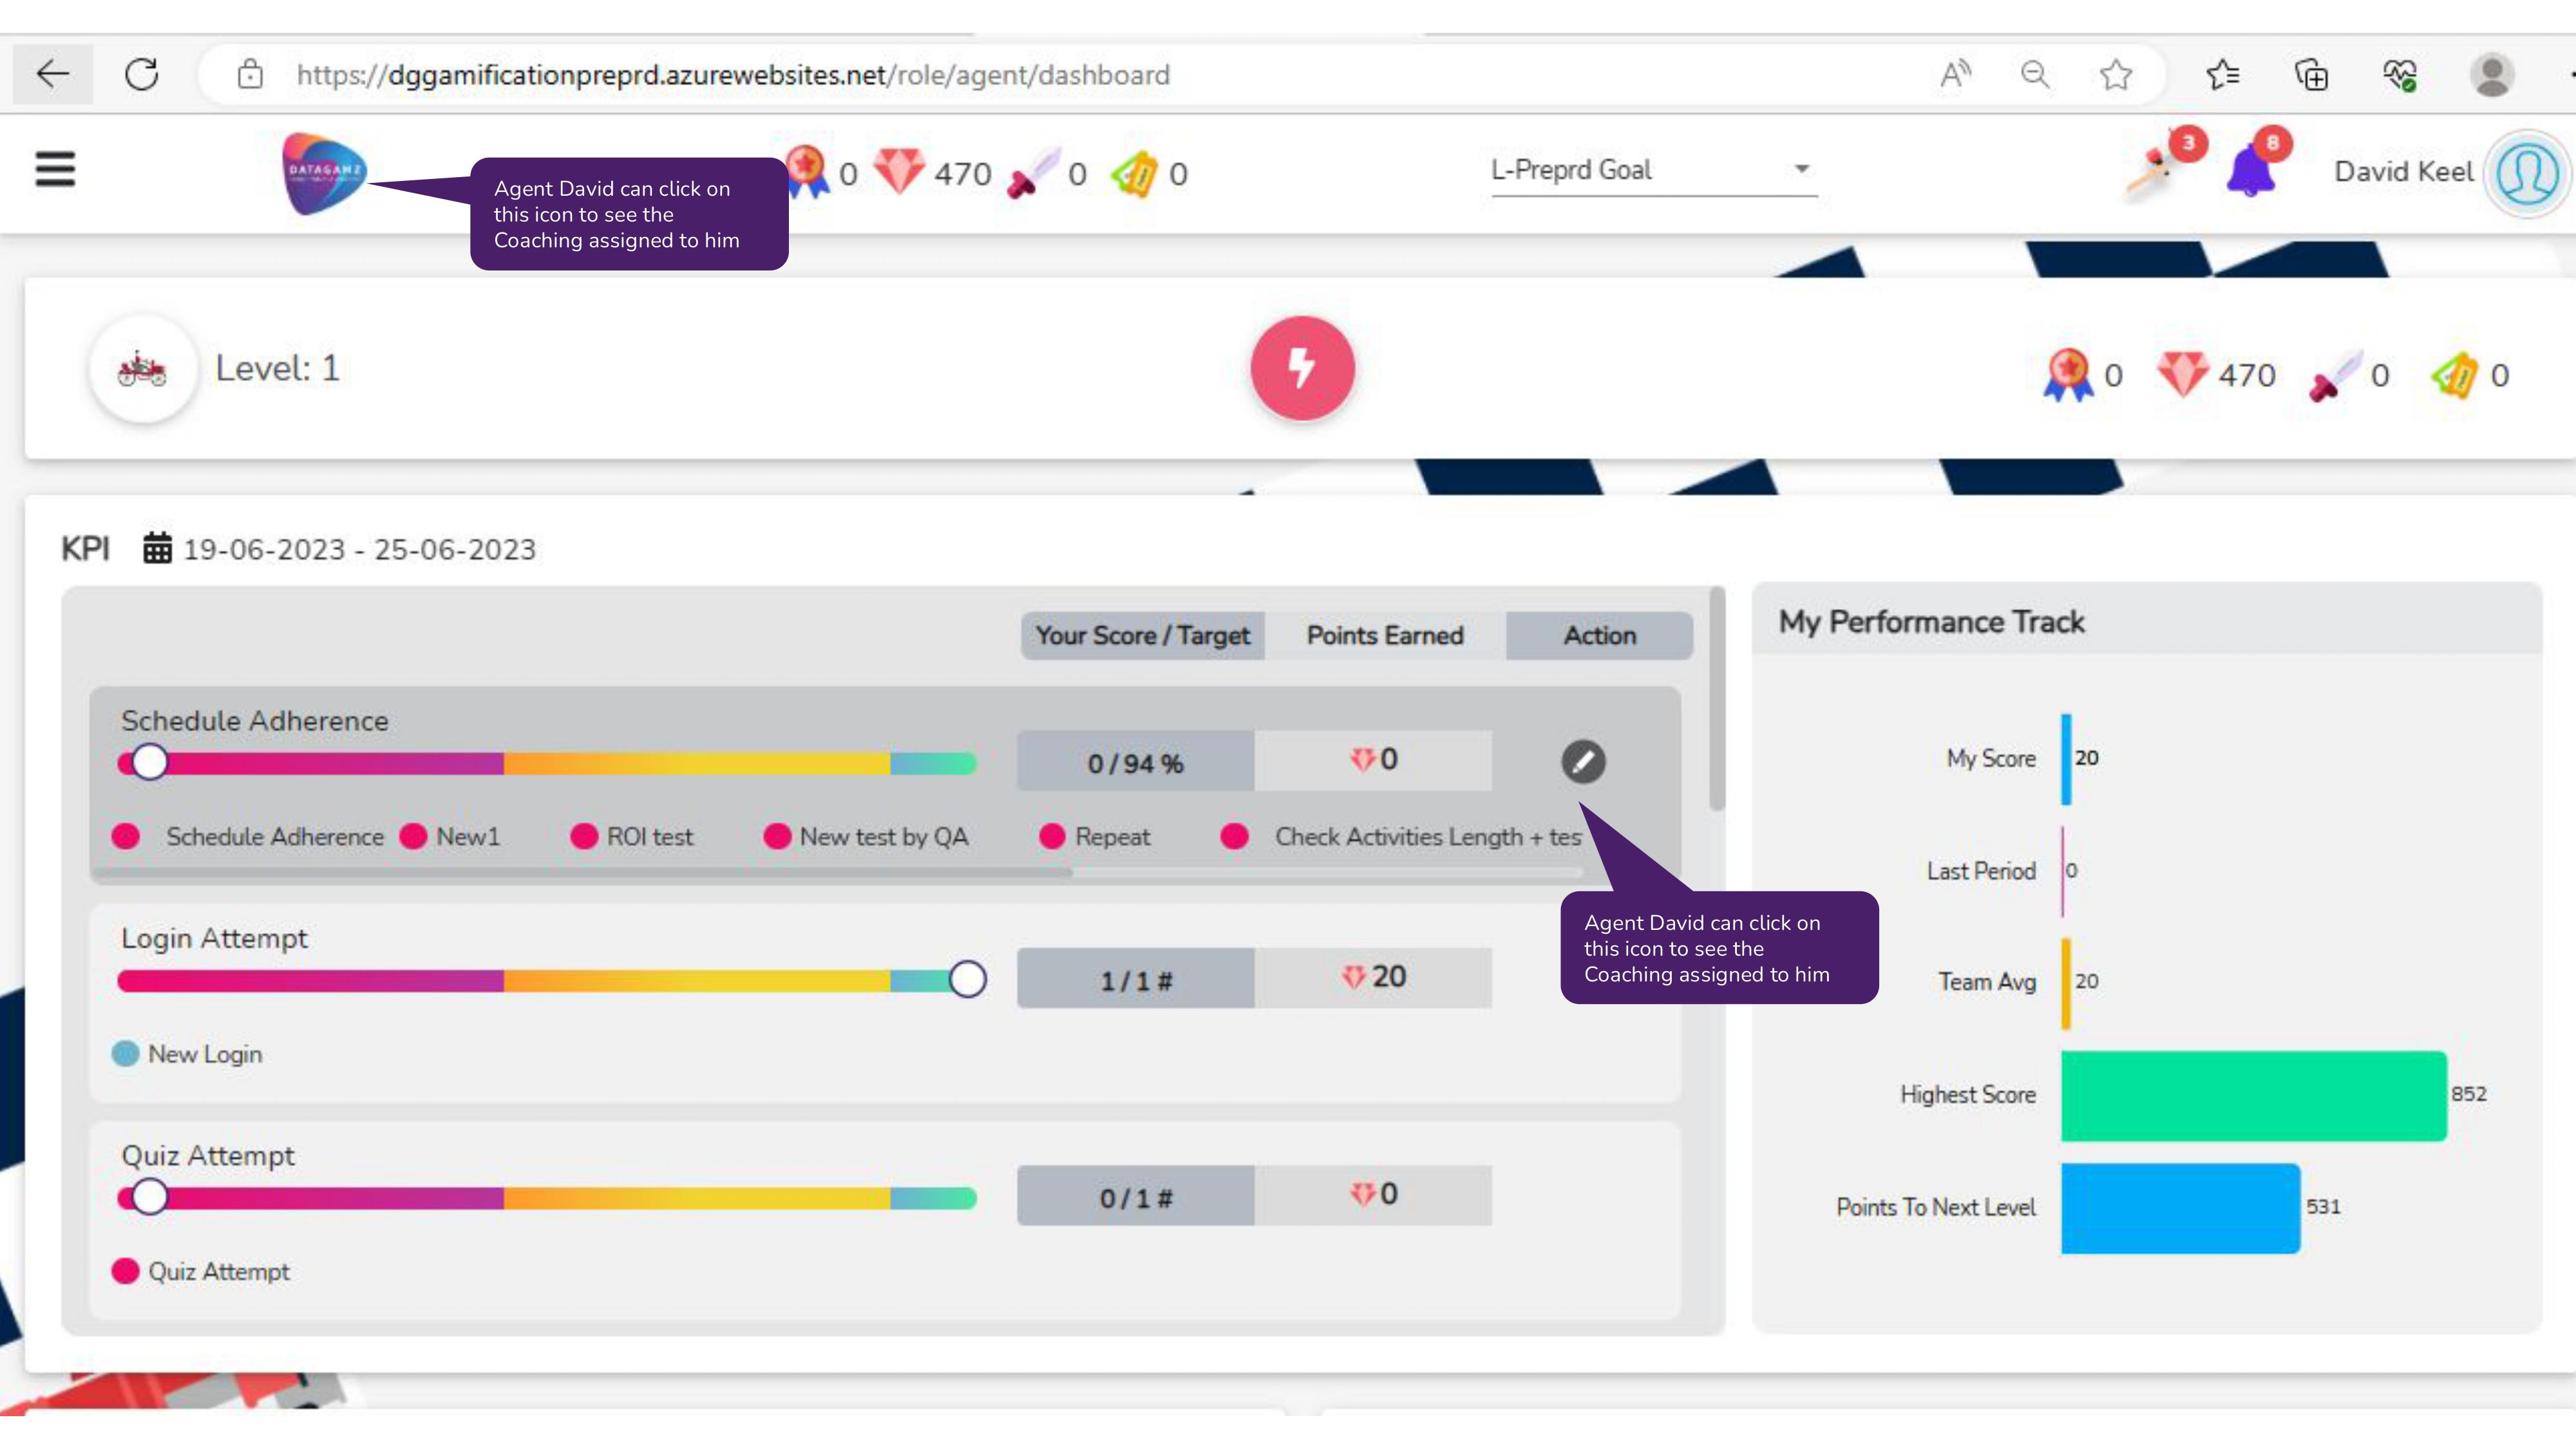Click the Schedule Adherence legend horizontal scrollbar
Viewport: 2576px width, 1449px height.
click(x=582, y=873)
